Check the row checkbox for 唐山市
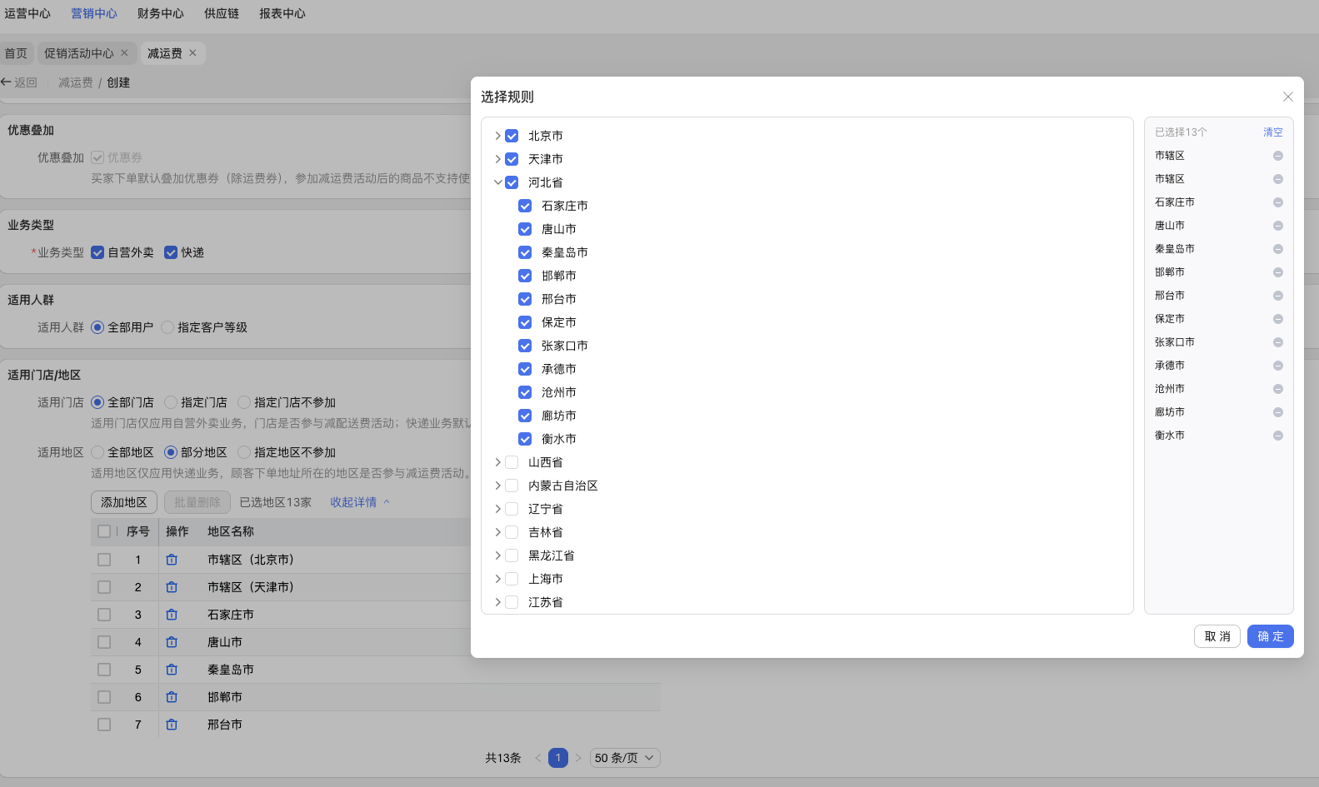This screenshot has height=787, width=1319. [x=104, y=642]
